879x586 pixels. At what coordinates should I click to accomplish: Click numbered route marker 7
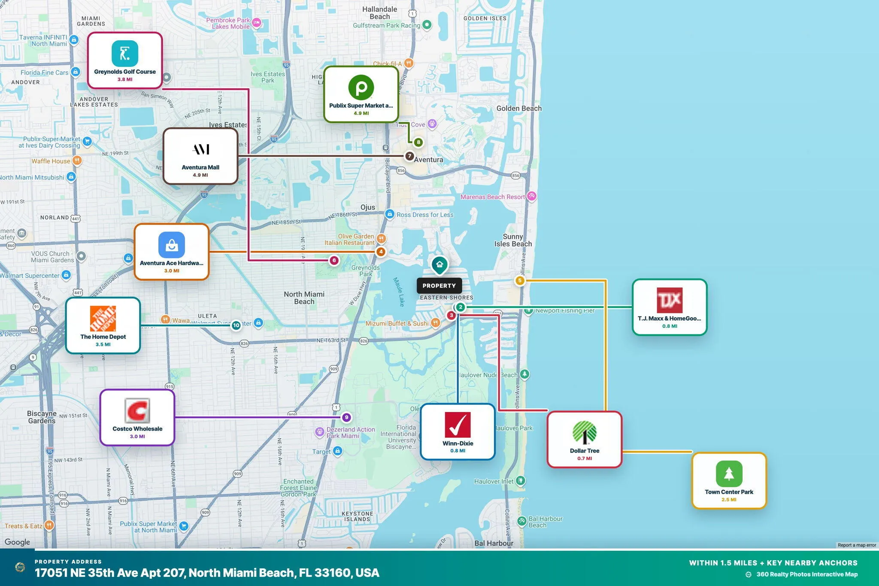click(x=409, y=156)
